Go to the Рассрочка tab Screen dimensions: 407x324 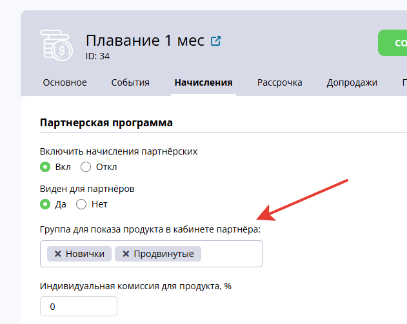(x=279, y=82)
